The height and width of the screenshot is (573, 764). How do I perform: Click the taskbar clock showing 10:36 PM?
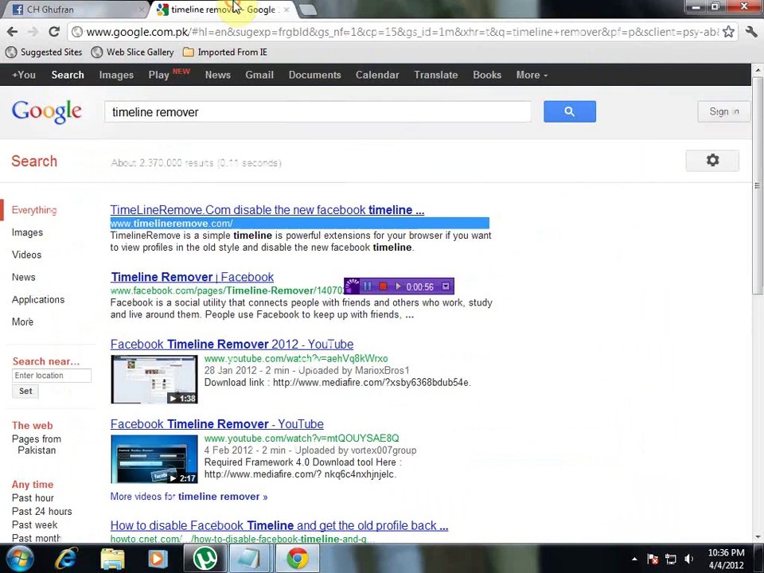coord(726,559)
